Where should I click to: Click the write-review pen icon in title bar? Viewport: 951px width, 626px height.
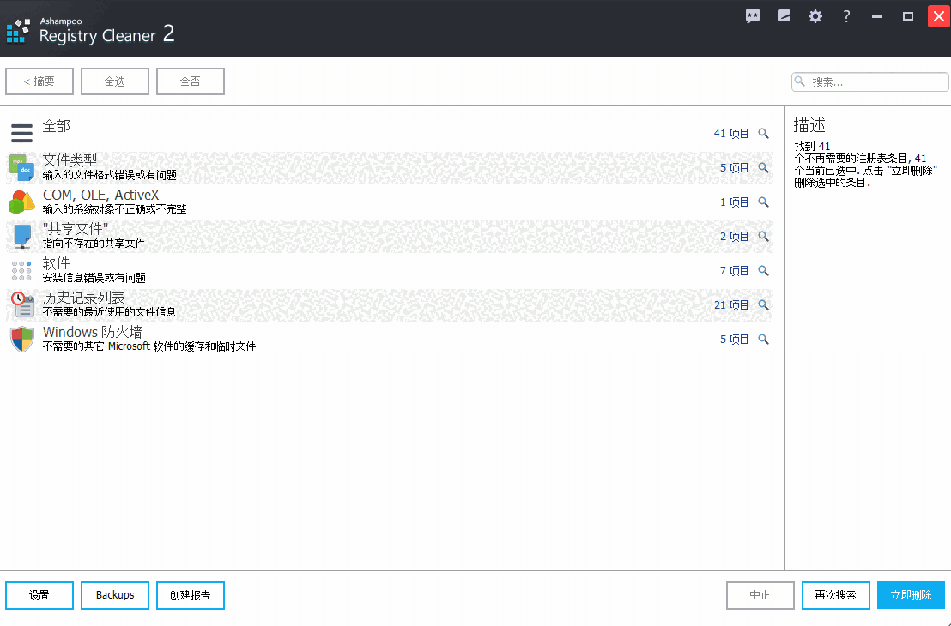point(784,15)
